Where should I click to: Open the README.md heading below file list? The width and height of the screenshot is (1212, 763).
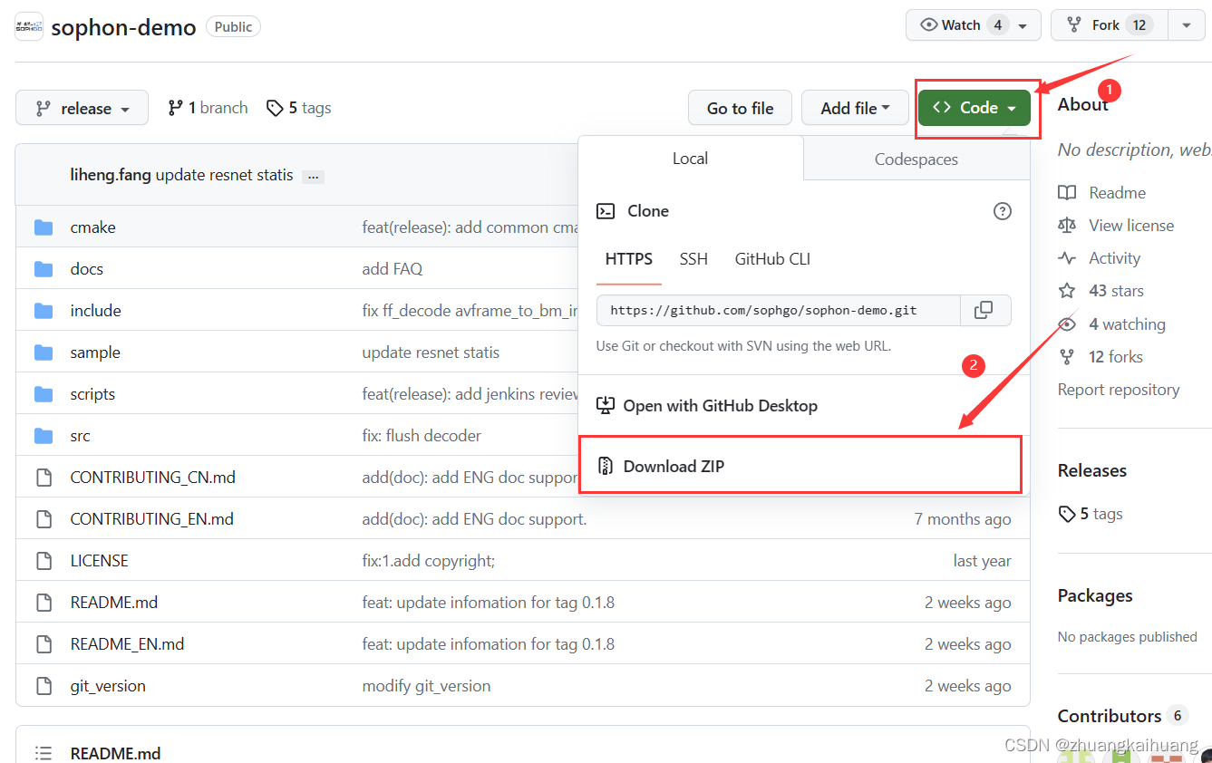[115, 753]
